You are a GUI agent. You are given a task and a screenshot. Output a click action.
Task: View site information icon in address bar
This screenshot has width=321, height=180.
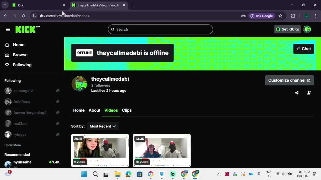(x=34, y=16)
